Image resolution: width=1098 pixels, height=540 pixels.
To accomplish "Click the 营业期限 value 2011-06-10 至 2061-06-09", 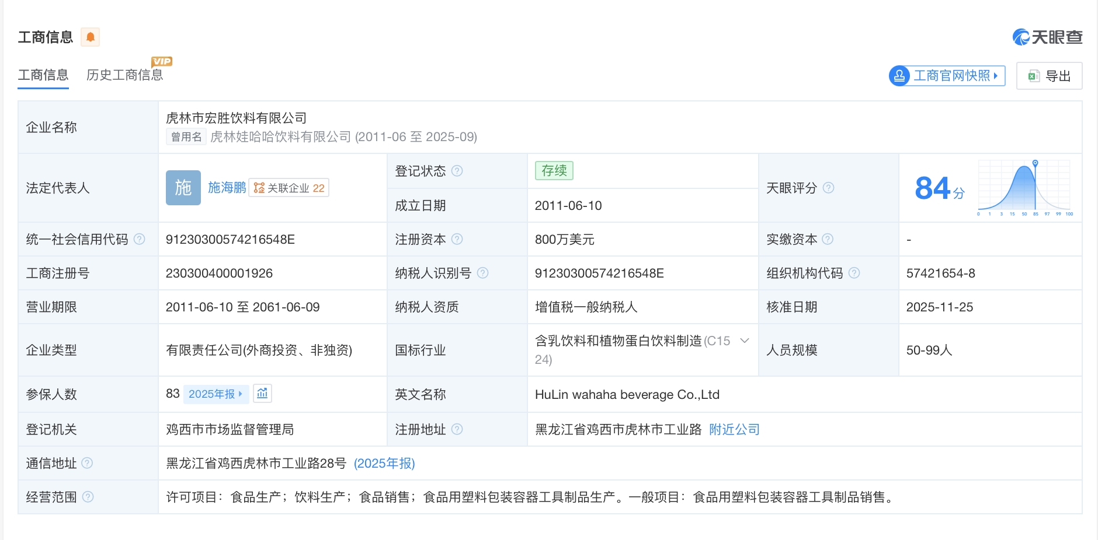I will tap(242, 307).
